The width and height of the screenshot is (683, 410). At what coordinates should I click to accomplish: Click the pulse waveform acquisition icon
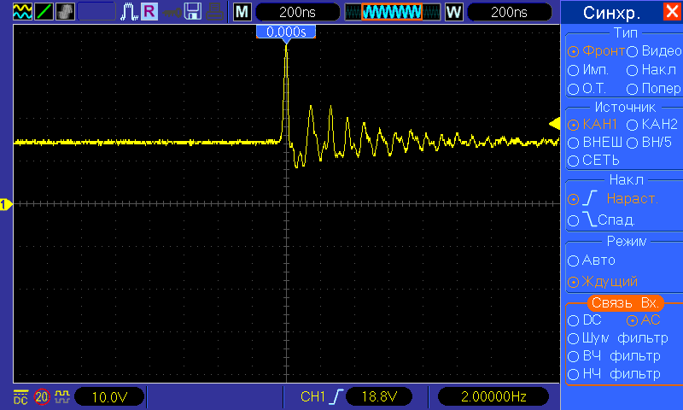point(129,12)
